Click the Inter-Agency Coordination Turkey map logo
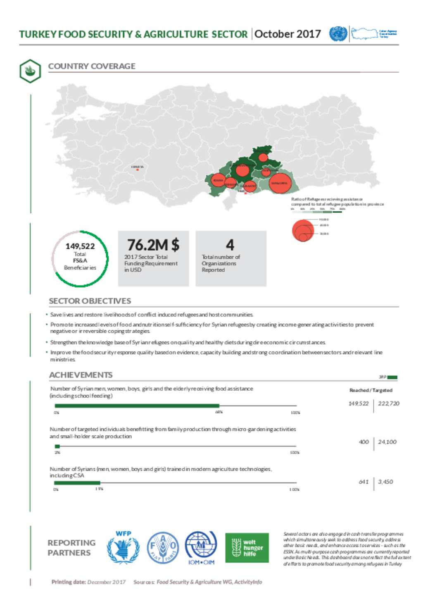The width and height of the screenshot is (423, 599). (x=374, y=34)
